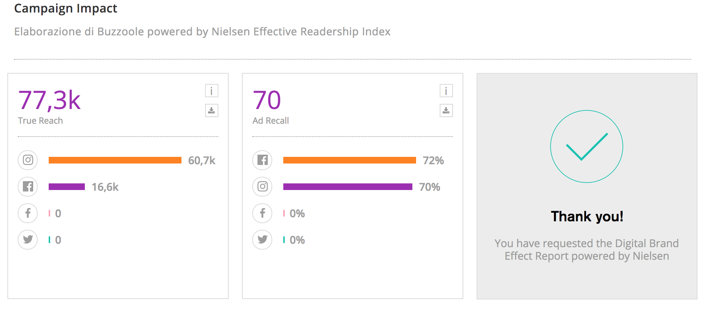Click the purple 16,6k Facebook reach bar
The image size is (706, 313).
coord(67,187)
